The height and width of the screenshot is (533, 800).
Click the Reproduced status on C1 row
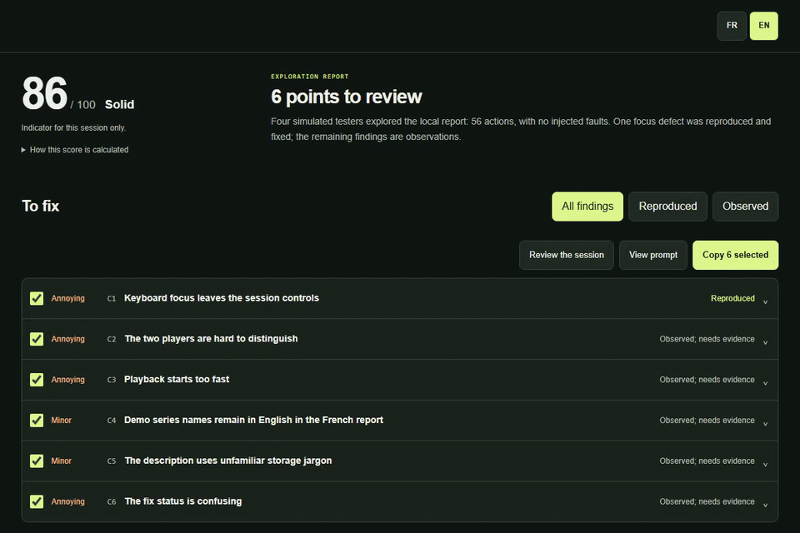point(732,298)
